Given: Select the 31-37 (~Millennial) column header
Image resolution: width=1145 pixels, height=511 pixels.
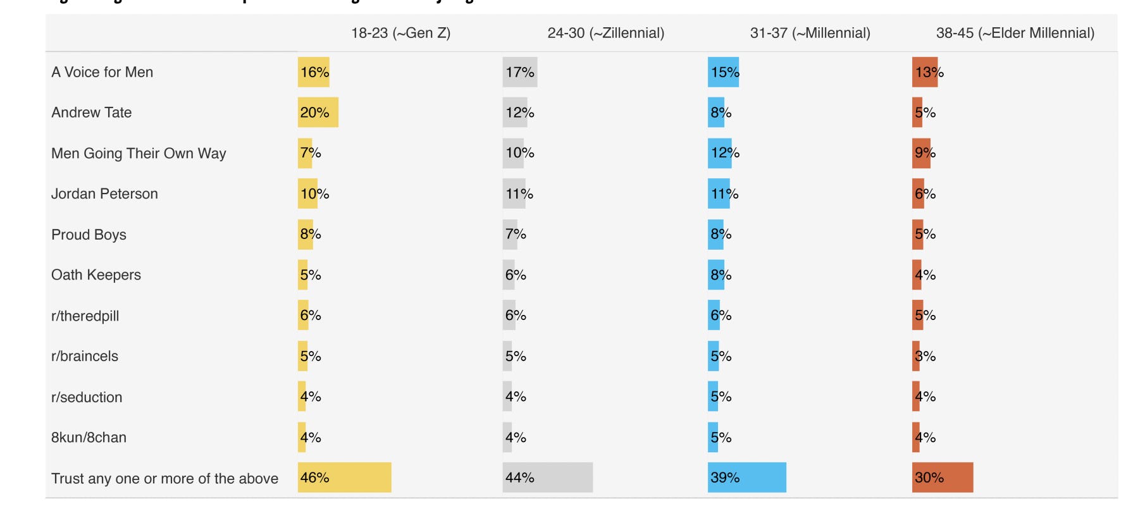Looking at the screenshot, I should point(810,33).
